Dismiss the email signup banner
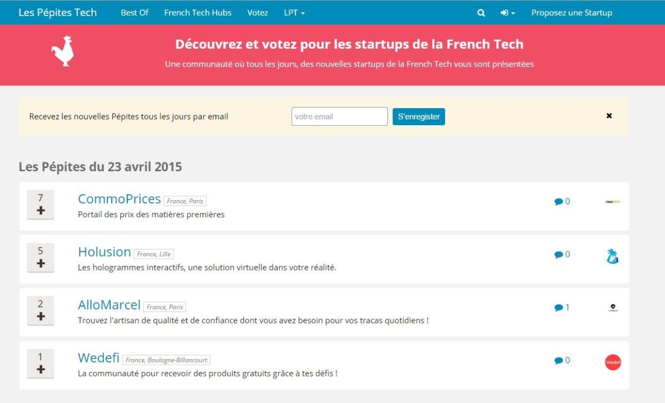Screen dimensions: 665x403 pos(609,116)
